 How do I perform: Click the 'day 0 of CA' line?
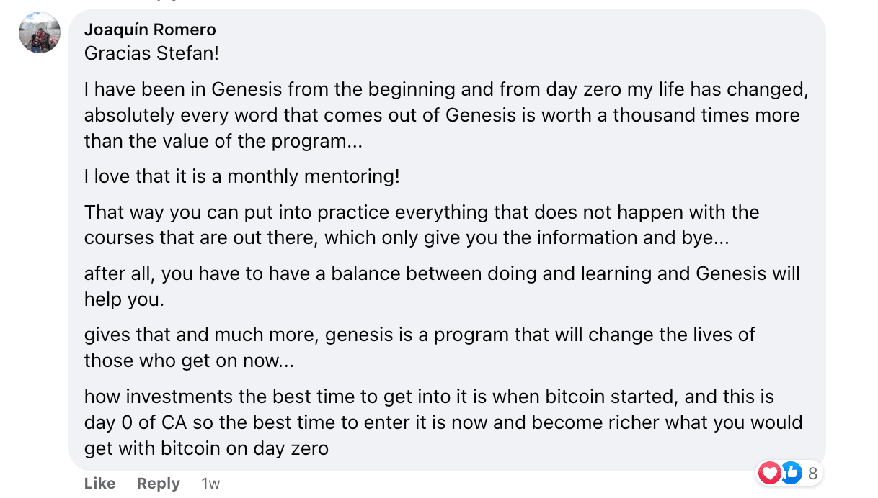click(x=443, y=422)
